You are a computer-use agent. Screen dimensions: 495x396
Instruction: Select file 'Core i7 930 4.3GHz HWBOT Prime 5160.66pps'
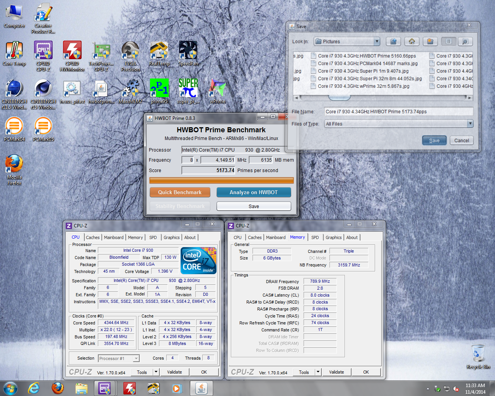[364, 56]
